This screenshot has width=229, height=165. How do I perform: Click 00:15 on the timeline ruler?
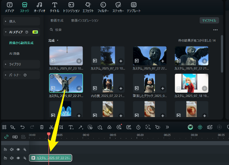[113, 135]
